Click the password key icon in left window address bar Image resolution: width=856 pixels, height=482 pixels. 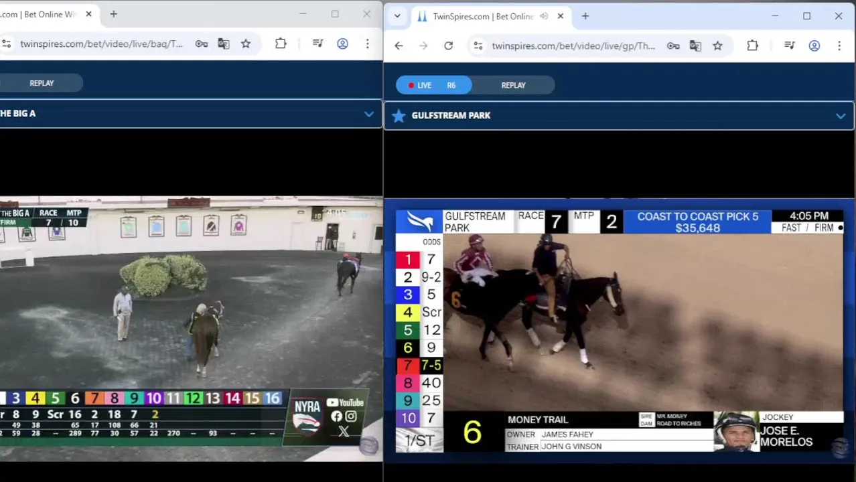tap(202, 44)
